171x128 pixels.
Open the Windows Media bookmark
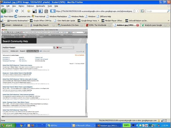pyautogui.click(x=76, y=17)
